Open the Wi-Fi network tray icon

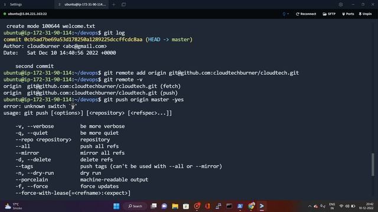[x=341, y=206]
